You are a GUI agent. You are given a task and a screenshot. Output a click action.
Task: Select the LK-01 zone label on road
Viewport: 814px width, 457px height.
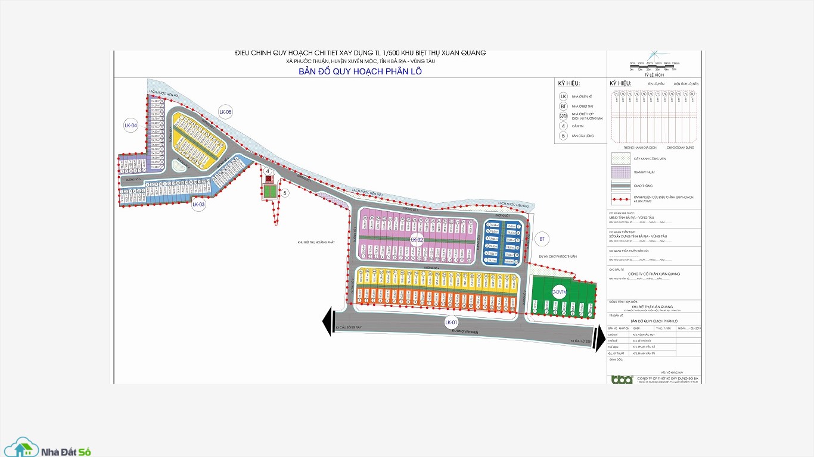click(x=451, y=322)
